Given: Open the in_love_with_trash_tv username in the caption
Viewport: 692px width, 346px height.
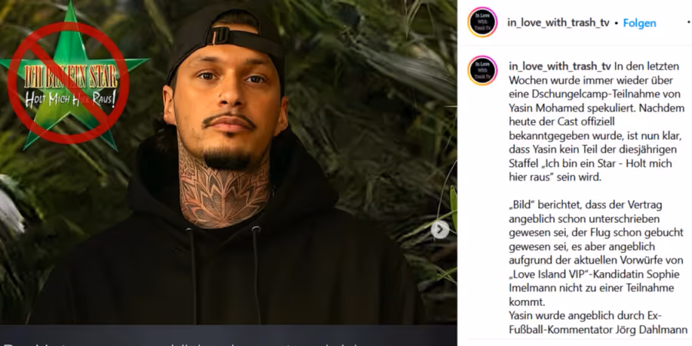Looking at the screenshot, I should pyautogui.click(x=560, y=66).
